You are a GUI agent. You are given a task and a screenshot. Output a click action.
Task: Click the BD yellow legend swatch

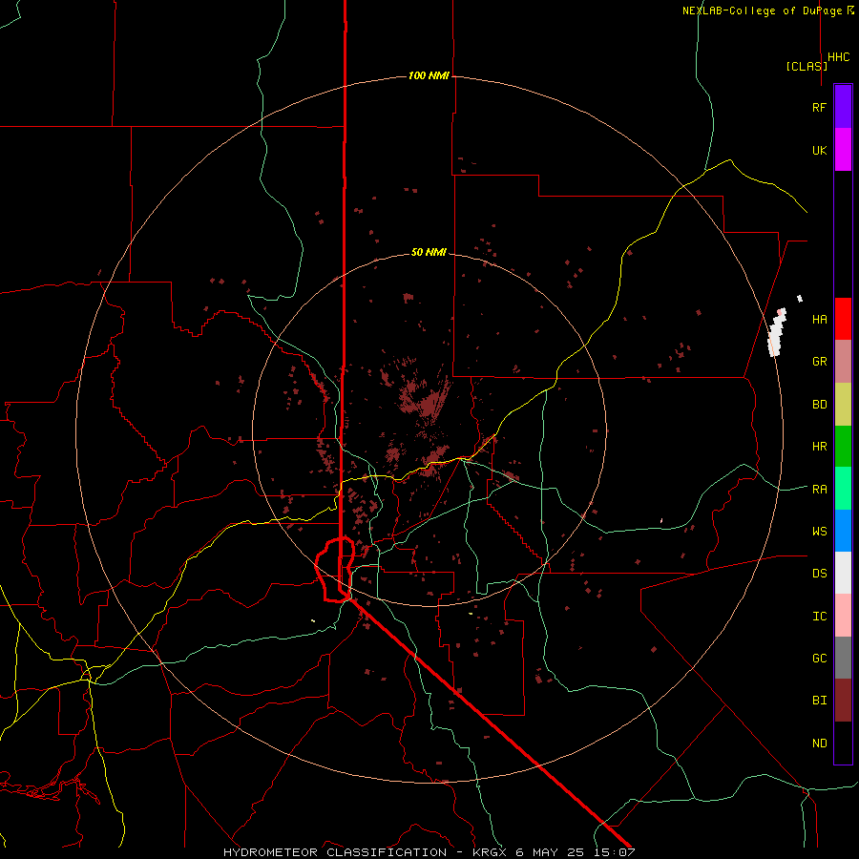(x=843, y=405)
